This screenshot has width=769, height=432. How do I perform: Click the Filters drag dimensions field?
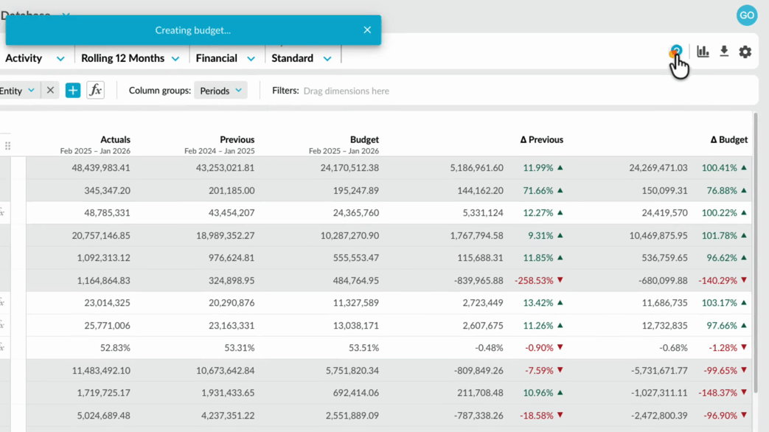(347, 91)
